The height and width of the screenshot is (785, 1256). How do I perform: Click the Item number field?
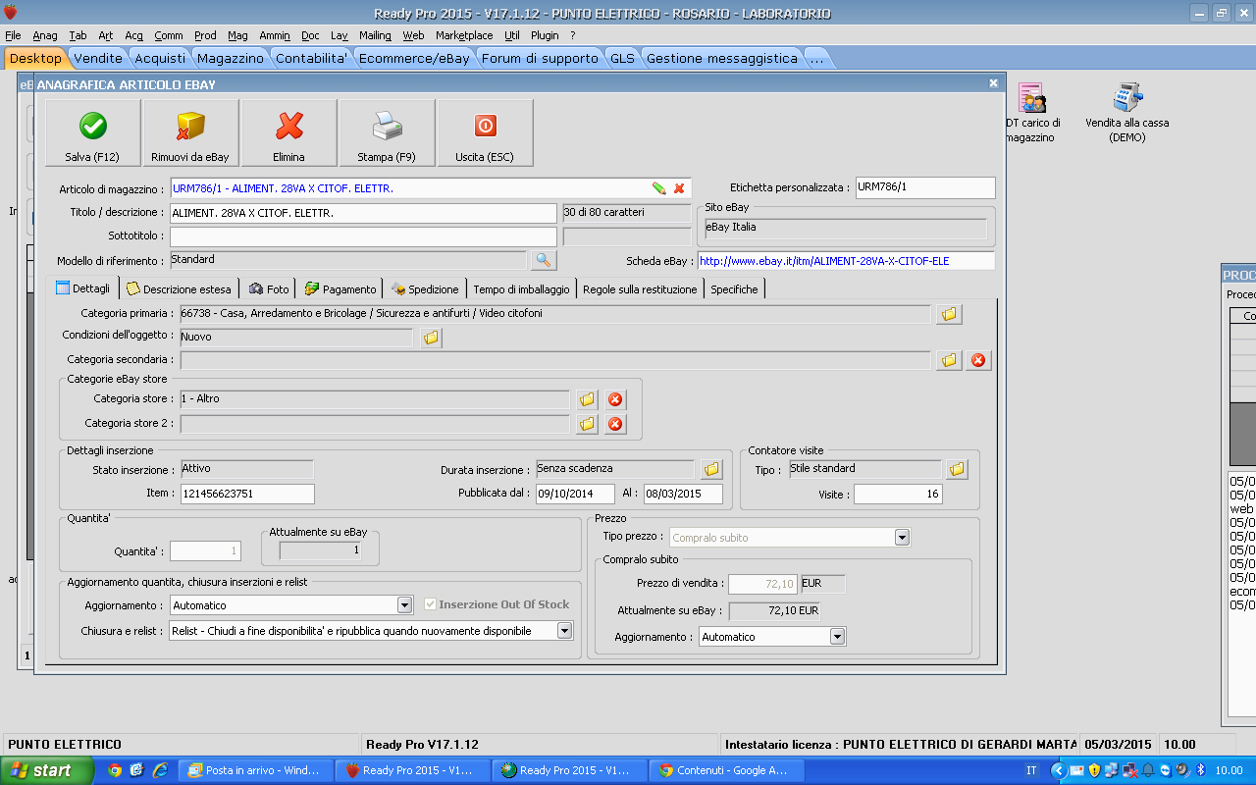[x=247, y=494]
